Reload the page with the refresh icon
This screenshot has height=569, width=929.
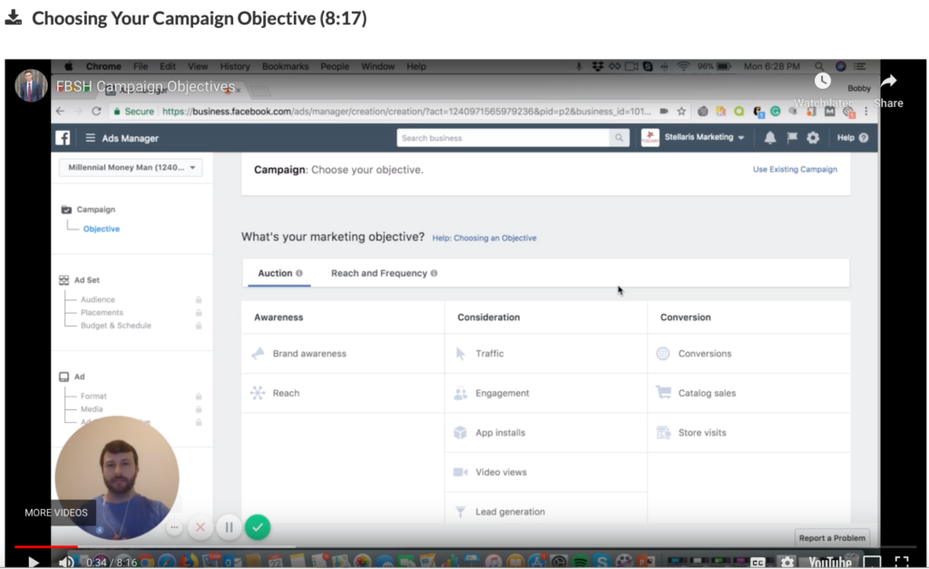96,112
